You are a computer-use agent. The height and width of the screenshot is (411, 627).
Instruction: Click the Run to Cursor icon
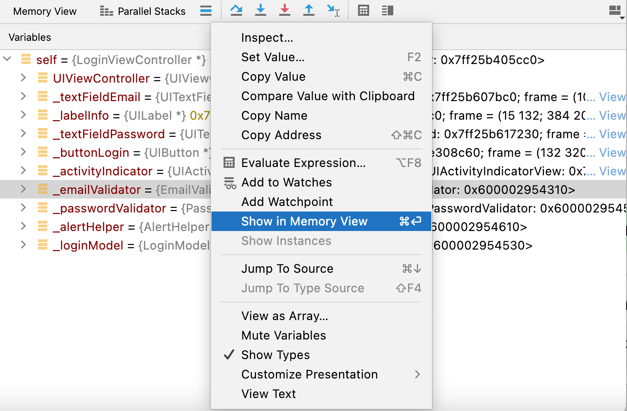(333, 11)
